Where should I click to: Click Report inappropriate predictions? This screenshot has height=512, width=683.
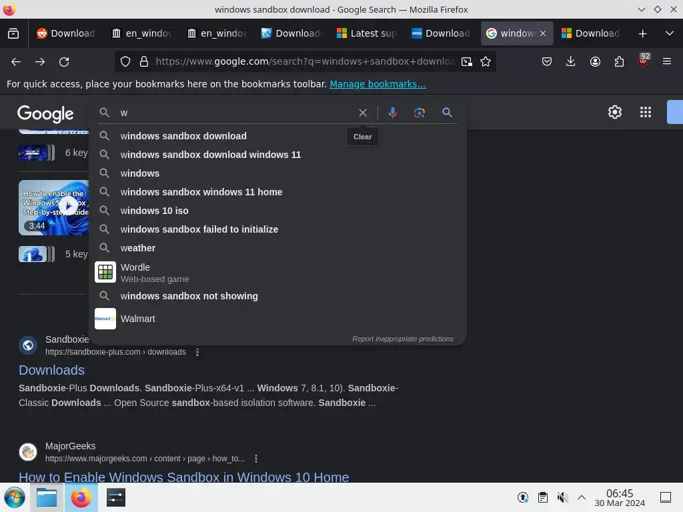coord(402,339)
